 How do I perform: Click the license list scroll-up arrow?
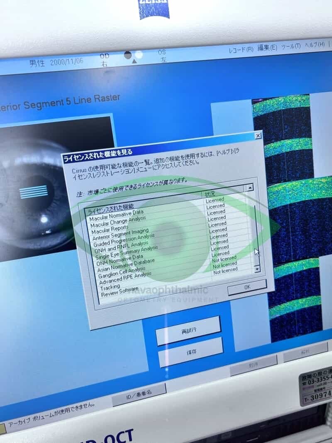(250, 188)
